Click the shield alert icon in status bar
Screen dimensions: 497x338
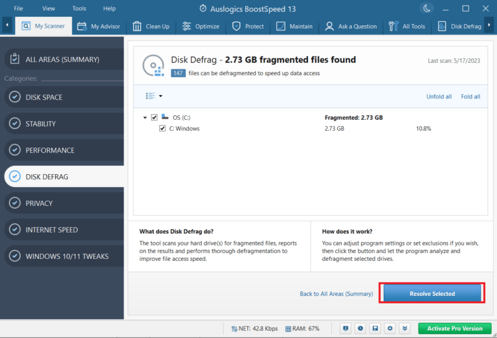tap(346, 328)
